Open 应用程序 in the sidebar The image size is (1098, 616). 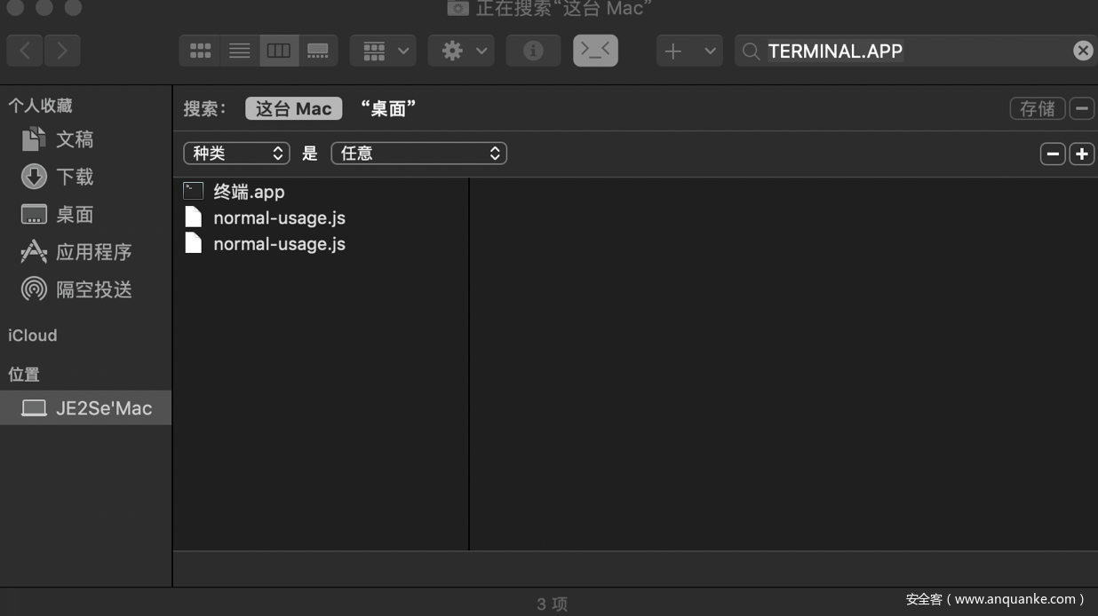(93, 252)
